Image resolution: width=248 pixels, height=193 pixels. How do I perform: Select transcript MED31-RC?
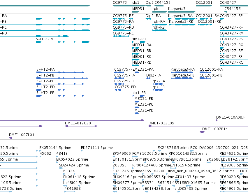136,60
